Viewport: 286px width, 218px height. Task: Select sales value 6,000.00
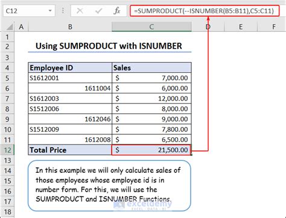(x=151, y=88)
